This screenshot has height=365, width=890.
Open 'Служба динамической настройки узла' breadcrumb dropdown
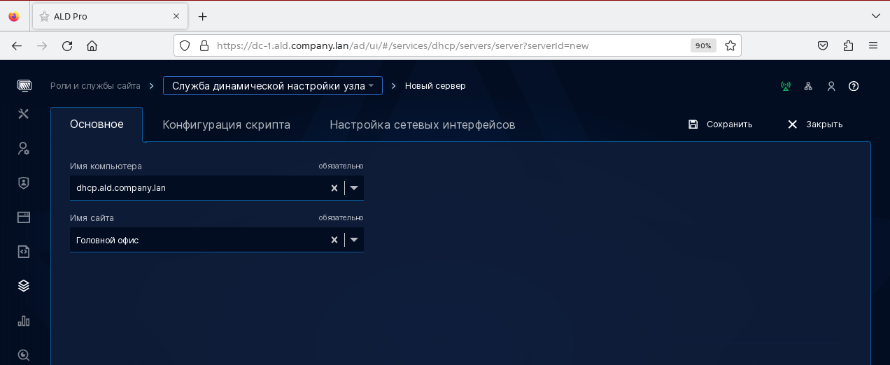coord(273,86)
